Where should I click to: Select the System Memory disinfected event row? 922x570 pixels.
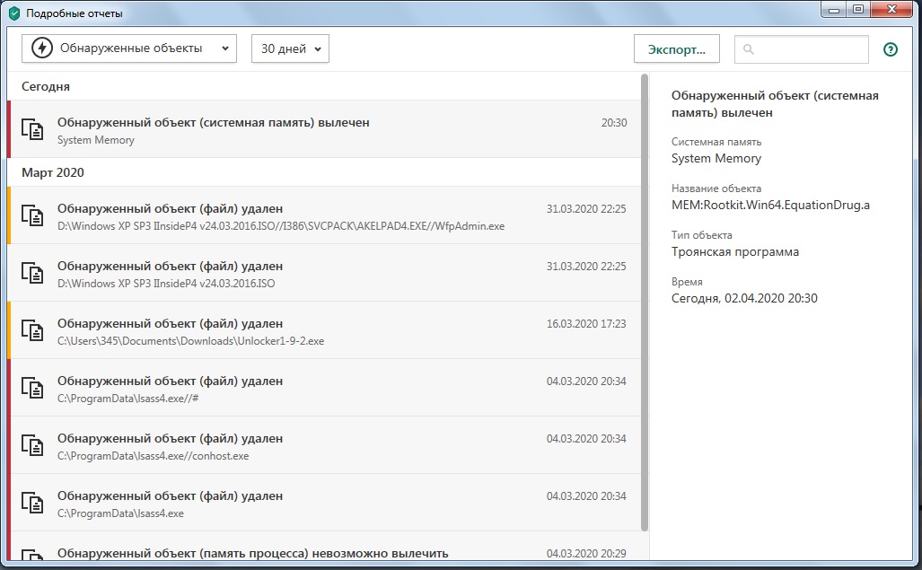pos(323,129)
